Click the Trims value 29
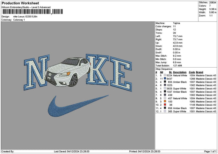 (174, 33)
